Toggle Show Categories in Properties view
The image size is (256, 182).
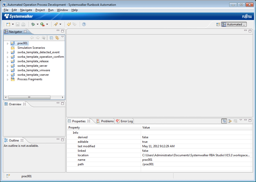224,121
